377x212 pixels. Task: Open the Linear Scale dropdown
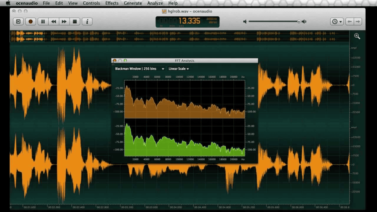pos(178,68)
